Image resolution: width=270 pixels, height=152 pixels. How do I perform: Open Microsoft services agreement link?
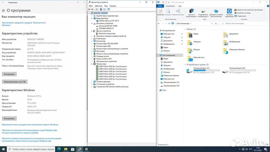click(x=30, y=131)
